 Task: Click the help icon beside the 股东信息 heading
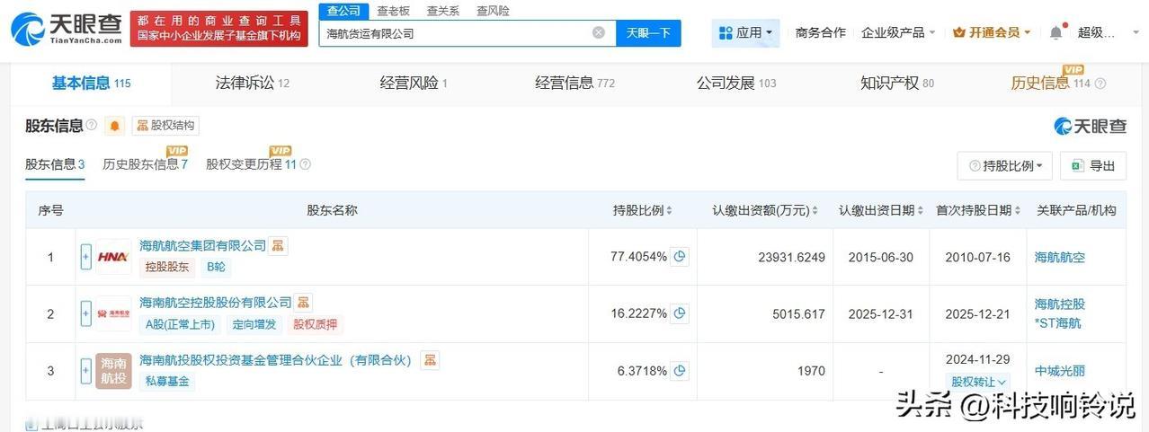point(92,125)
